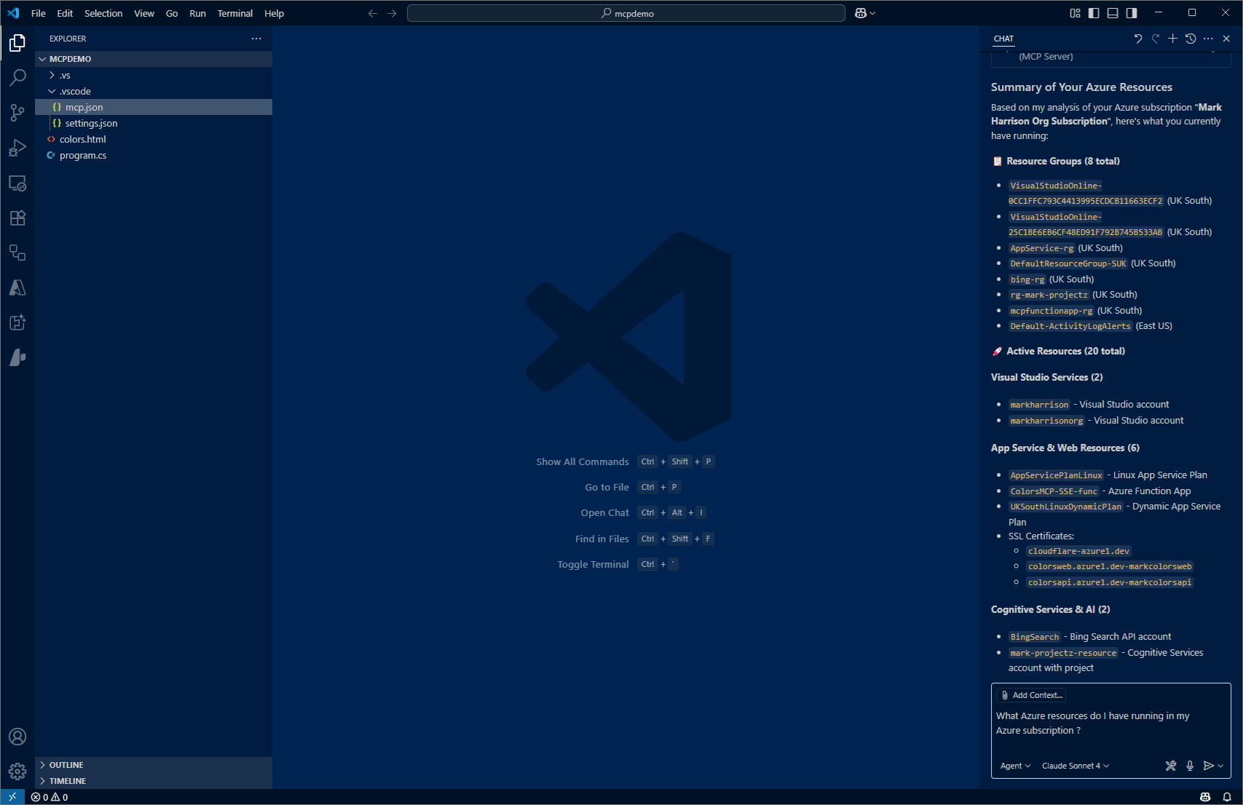Show chat history
Viewport: 1243px width, 805px height.
(1191, 39)
